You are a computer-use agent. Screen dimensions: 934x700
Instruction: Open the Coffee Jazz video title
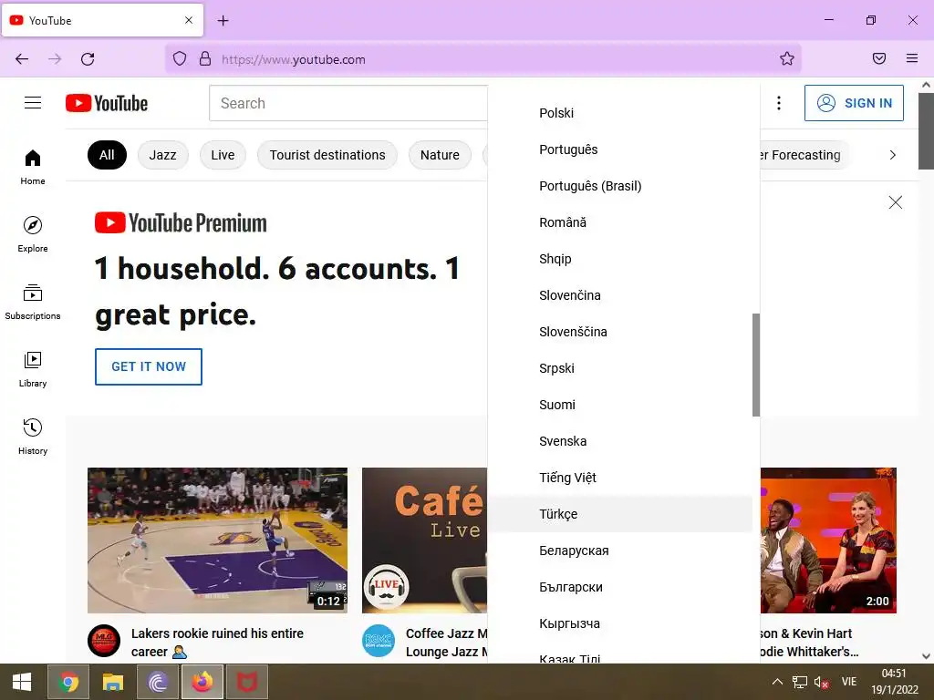coord(446,643)
